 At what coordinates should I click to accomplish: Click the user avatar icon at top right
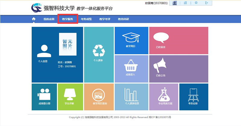(175, 3)
